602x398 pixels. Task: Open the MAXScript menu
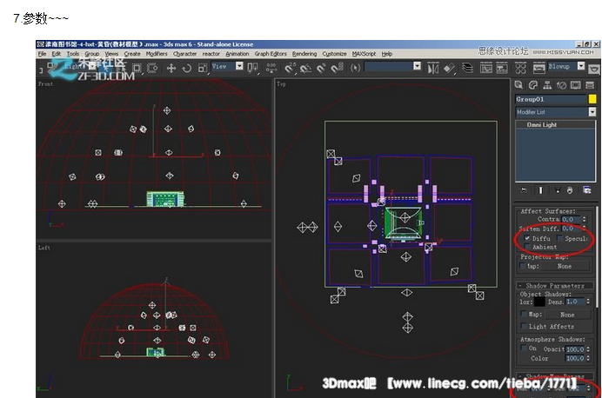(364, 54)
